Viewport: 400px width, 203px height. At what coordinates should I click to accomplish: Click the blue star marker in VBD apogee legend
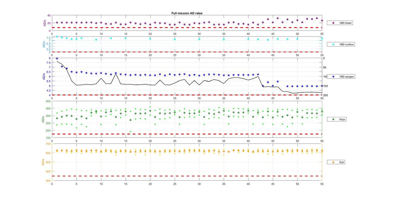(x=333, y=76)
